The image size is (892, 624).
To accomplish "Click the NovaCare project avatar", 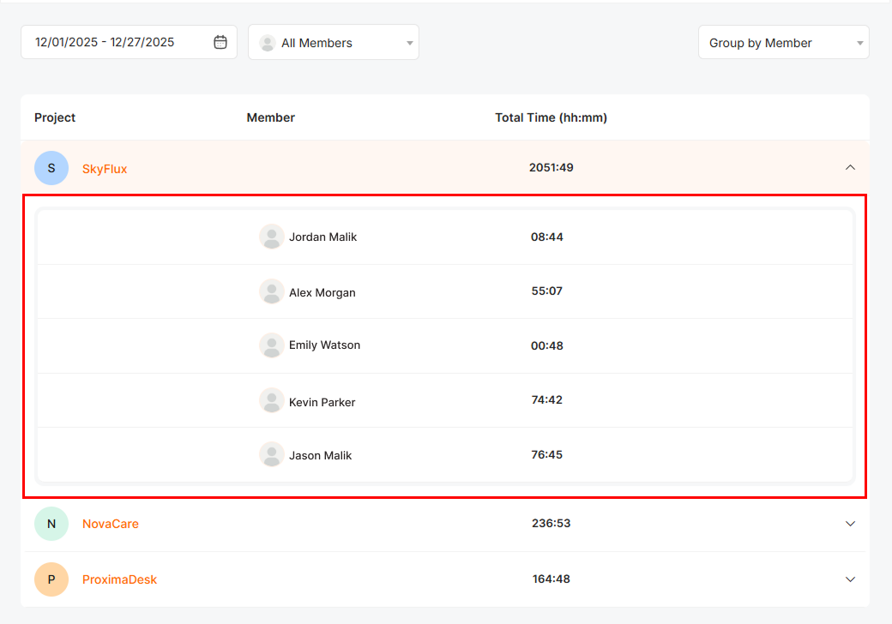I will [51, 524].
